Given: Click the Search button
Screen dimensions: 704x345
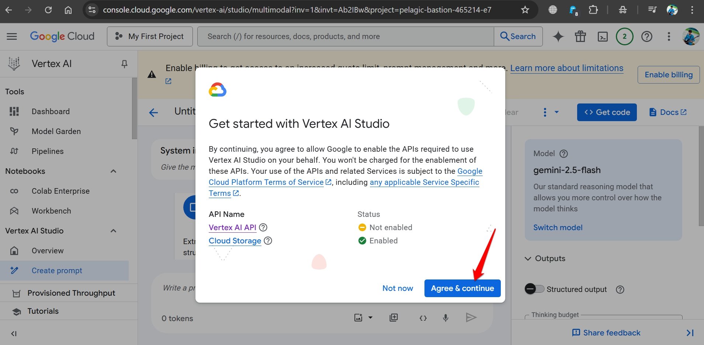Looking at the screenshot, I should 518,36.
